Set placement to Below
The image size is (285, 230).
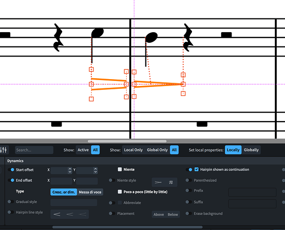pyautogui.click(x=173, y=214)
